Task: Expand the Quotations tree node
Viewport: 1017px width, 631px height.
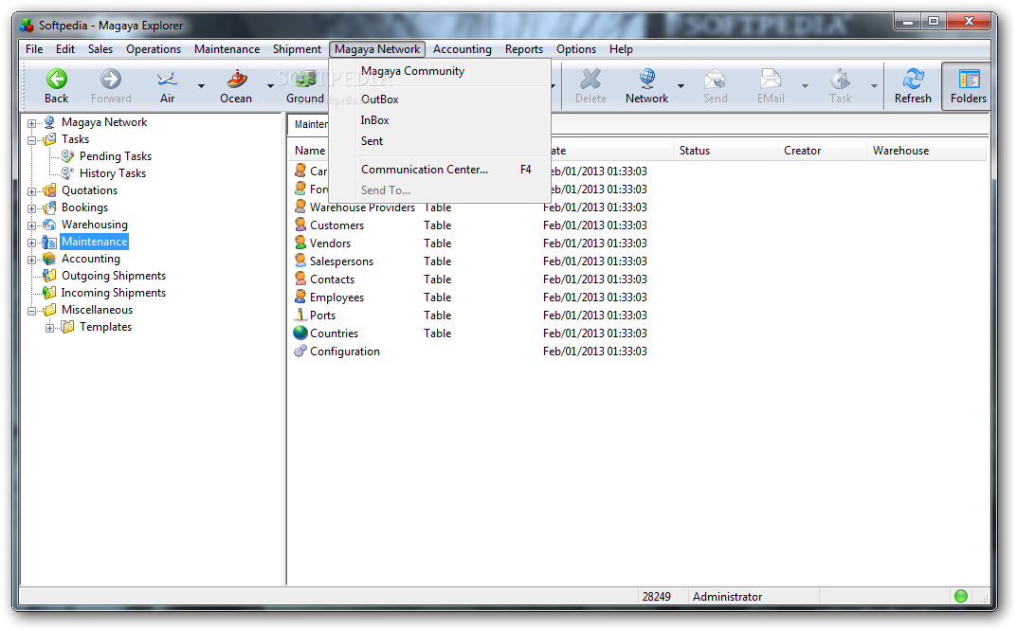Action: tap(32, 191)
